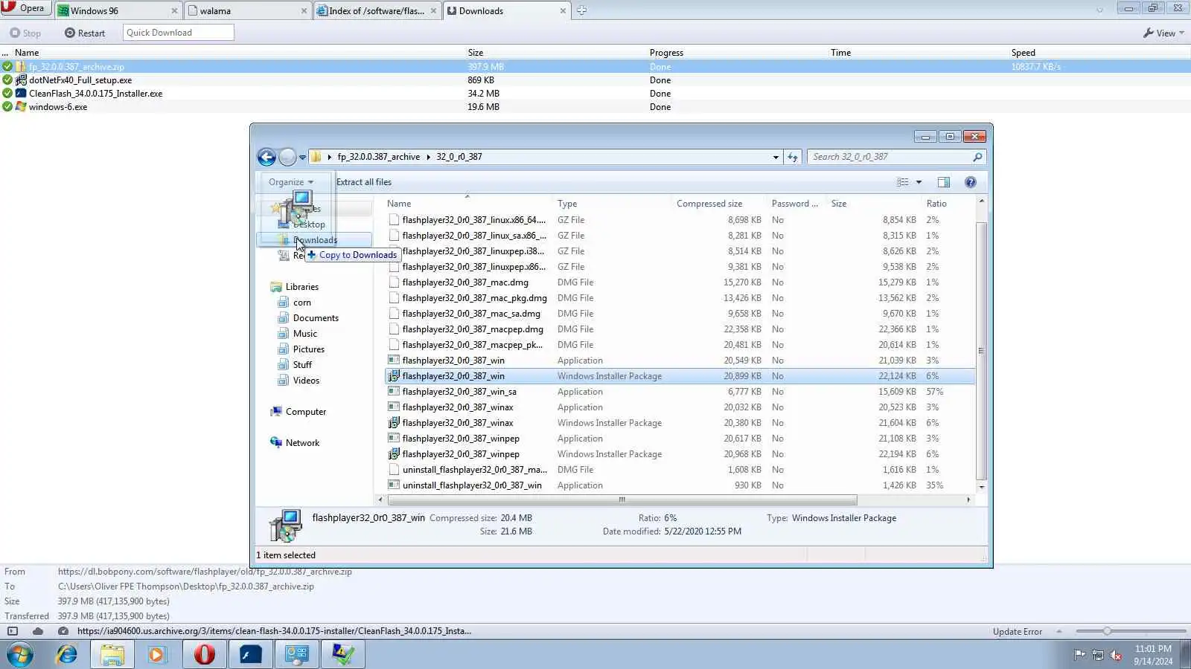The image size is (1191, 669).
Task: Click the Search 32_0_r0_387 box
Action: [x=897, y=157]
